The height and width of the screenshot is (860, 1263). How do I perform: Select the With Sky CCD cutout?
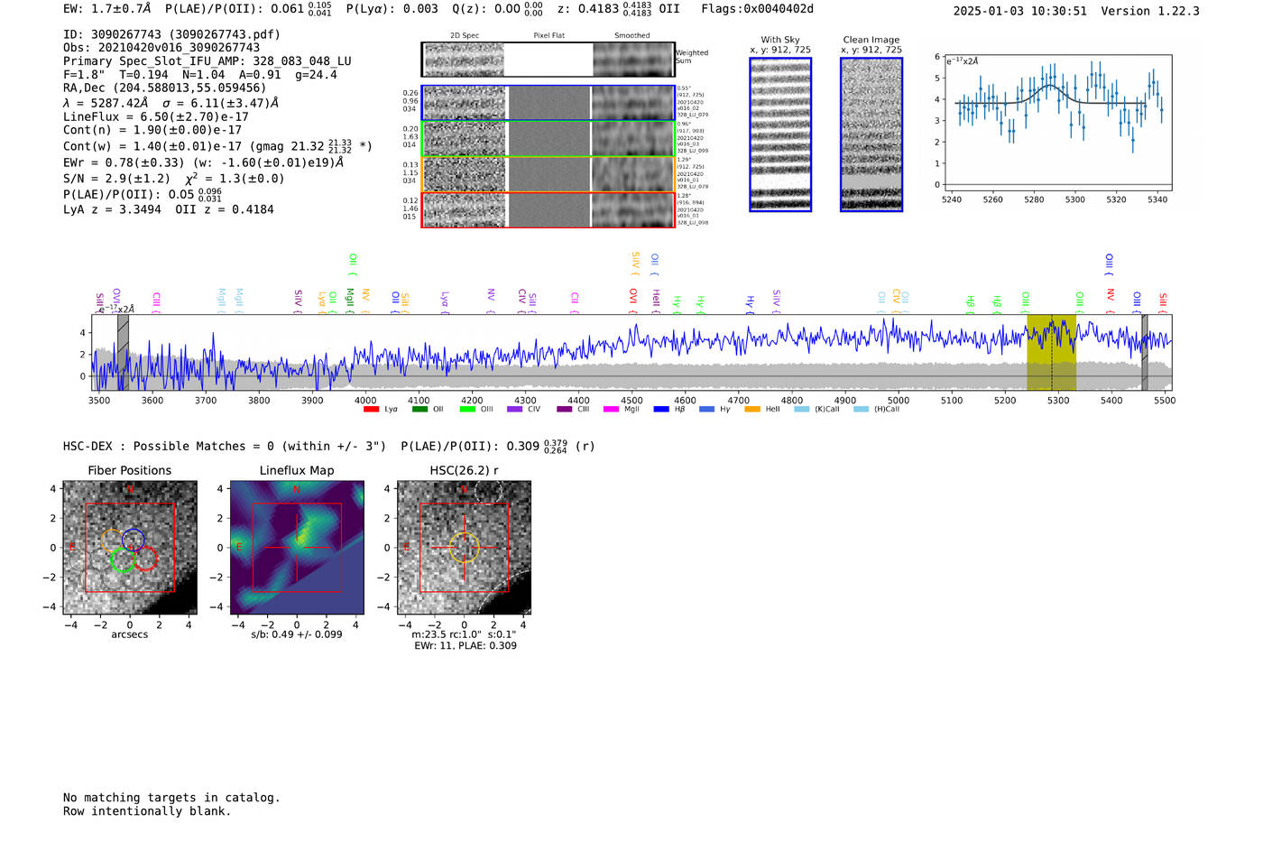tap(780, 134)
